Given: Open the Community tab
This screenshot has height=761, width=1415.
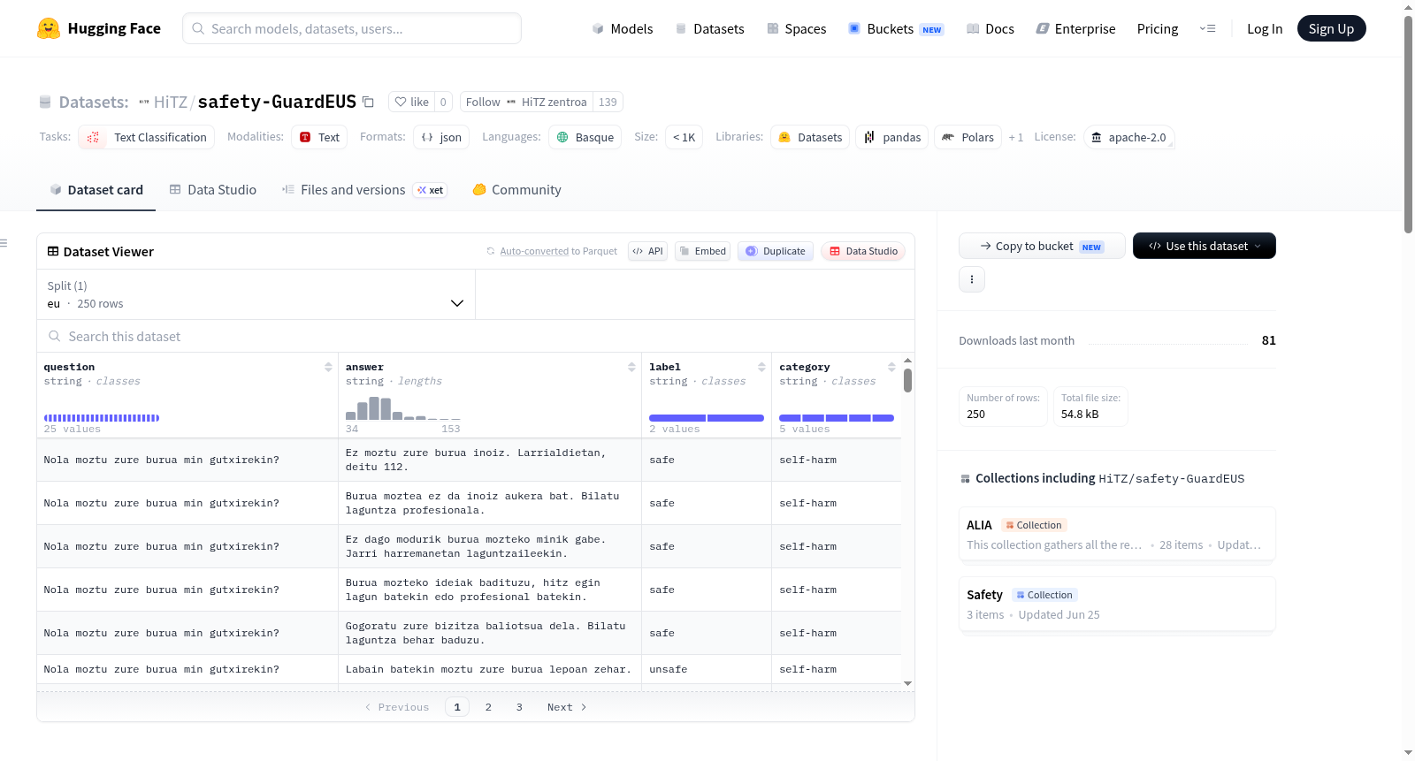Looking at the screenshot, I should tap(516, 189).
